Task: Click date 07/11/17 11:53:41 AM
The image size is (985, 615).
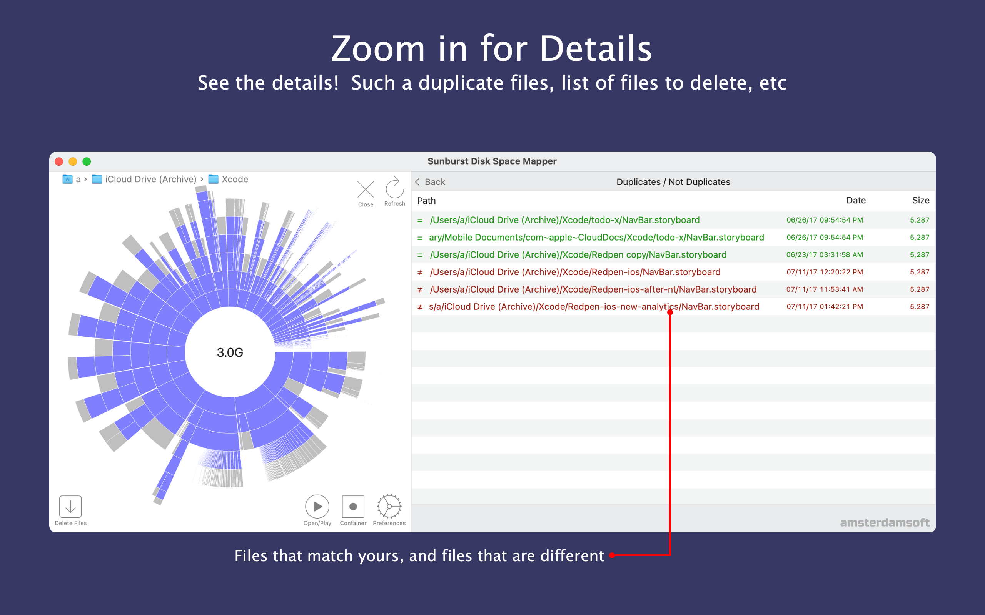Action: [x=824, y=289]
